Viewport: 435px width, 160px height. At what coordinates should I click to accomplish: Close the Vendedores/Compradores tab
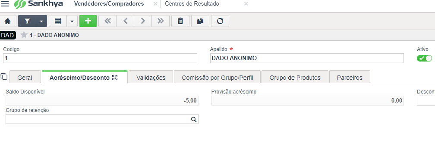pos(155,4)
